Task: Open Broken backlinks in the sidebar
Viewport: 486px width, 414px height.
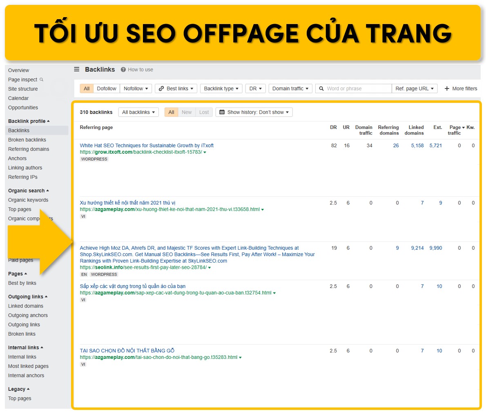Action: click(x=27, y=139)
